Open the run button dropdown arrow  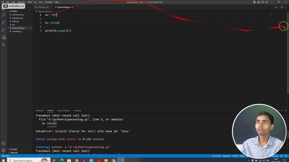(x=278, y=7)
